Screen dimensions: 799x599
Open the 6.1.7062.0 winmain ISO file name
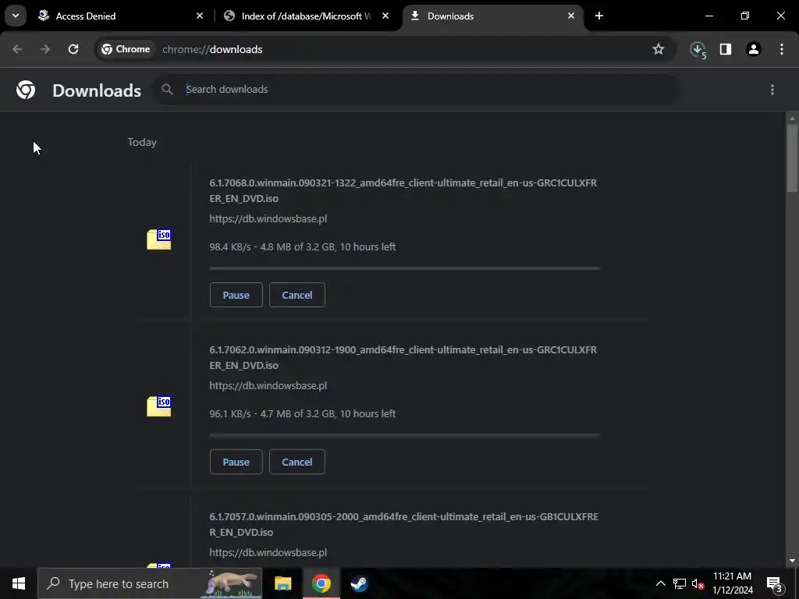(x=403, y=357)
